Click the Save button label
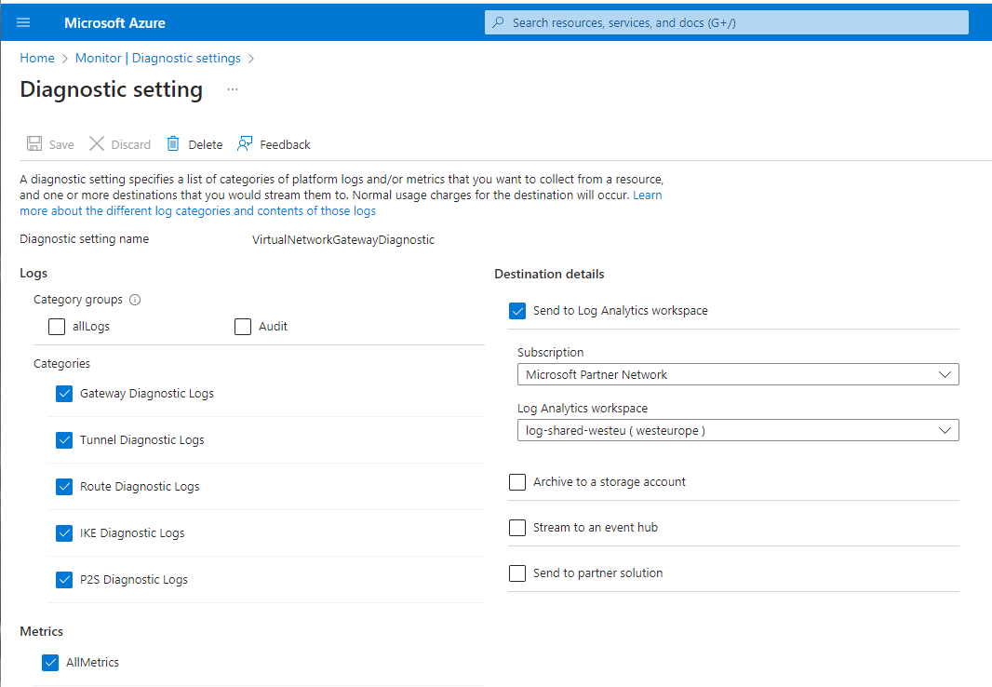 (61, 145)
